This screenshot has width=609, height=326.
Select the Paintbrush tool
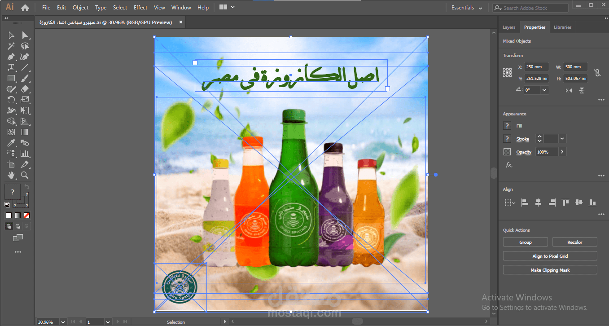click(25, 78)
